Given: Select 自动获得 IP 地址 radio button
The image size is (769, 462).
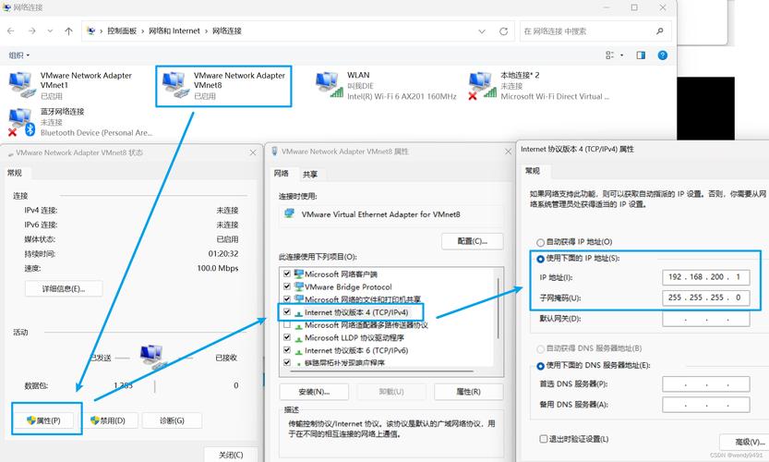Looking at the screenshot, I should coord(540,242).
